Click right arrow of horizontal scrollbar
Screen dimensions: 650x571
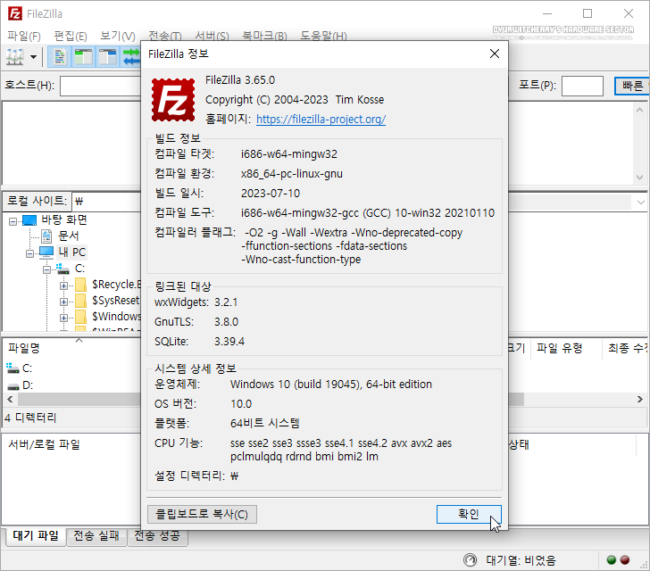click(639, 400)
